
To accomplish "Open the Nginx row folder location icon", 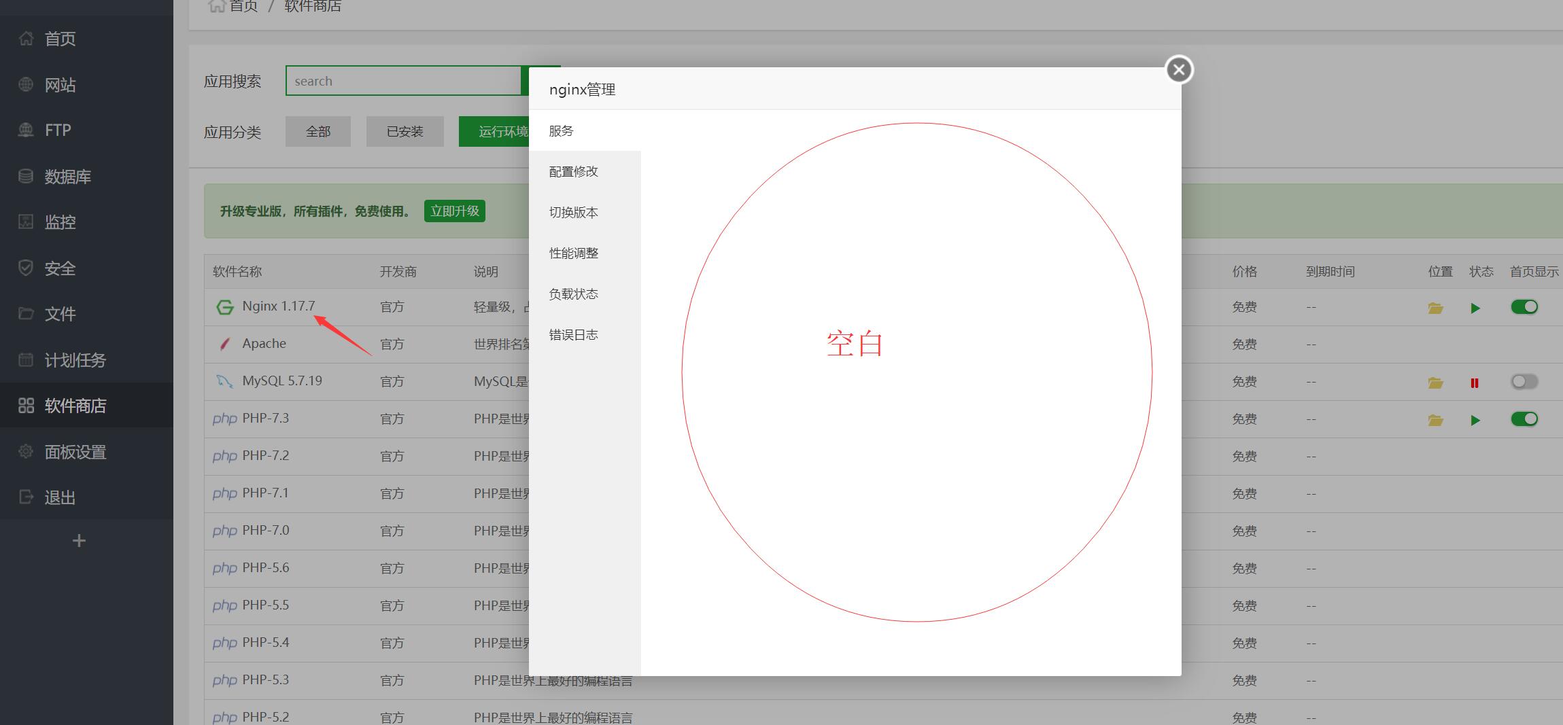I will pyautogui.click(x=1435, y=308).
